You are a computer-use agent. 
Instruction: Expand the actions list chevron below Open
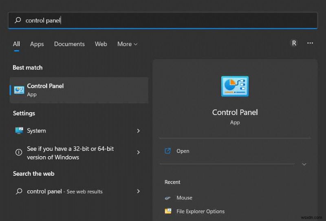click(304, 164)
